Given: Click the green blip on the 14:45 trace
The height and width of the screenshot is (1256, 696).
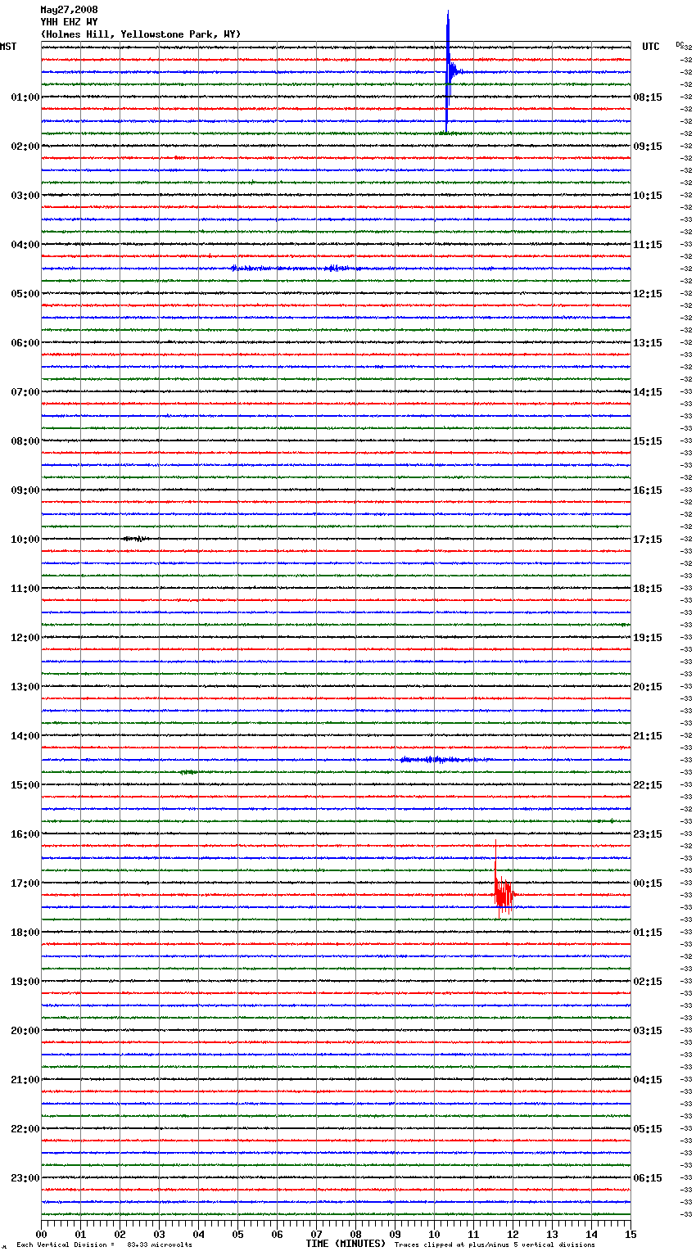Looking at the screenshot, I should [x=188, y=772].
